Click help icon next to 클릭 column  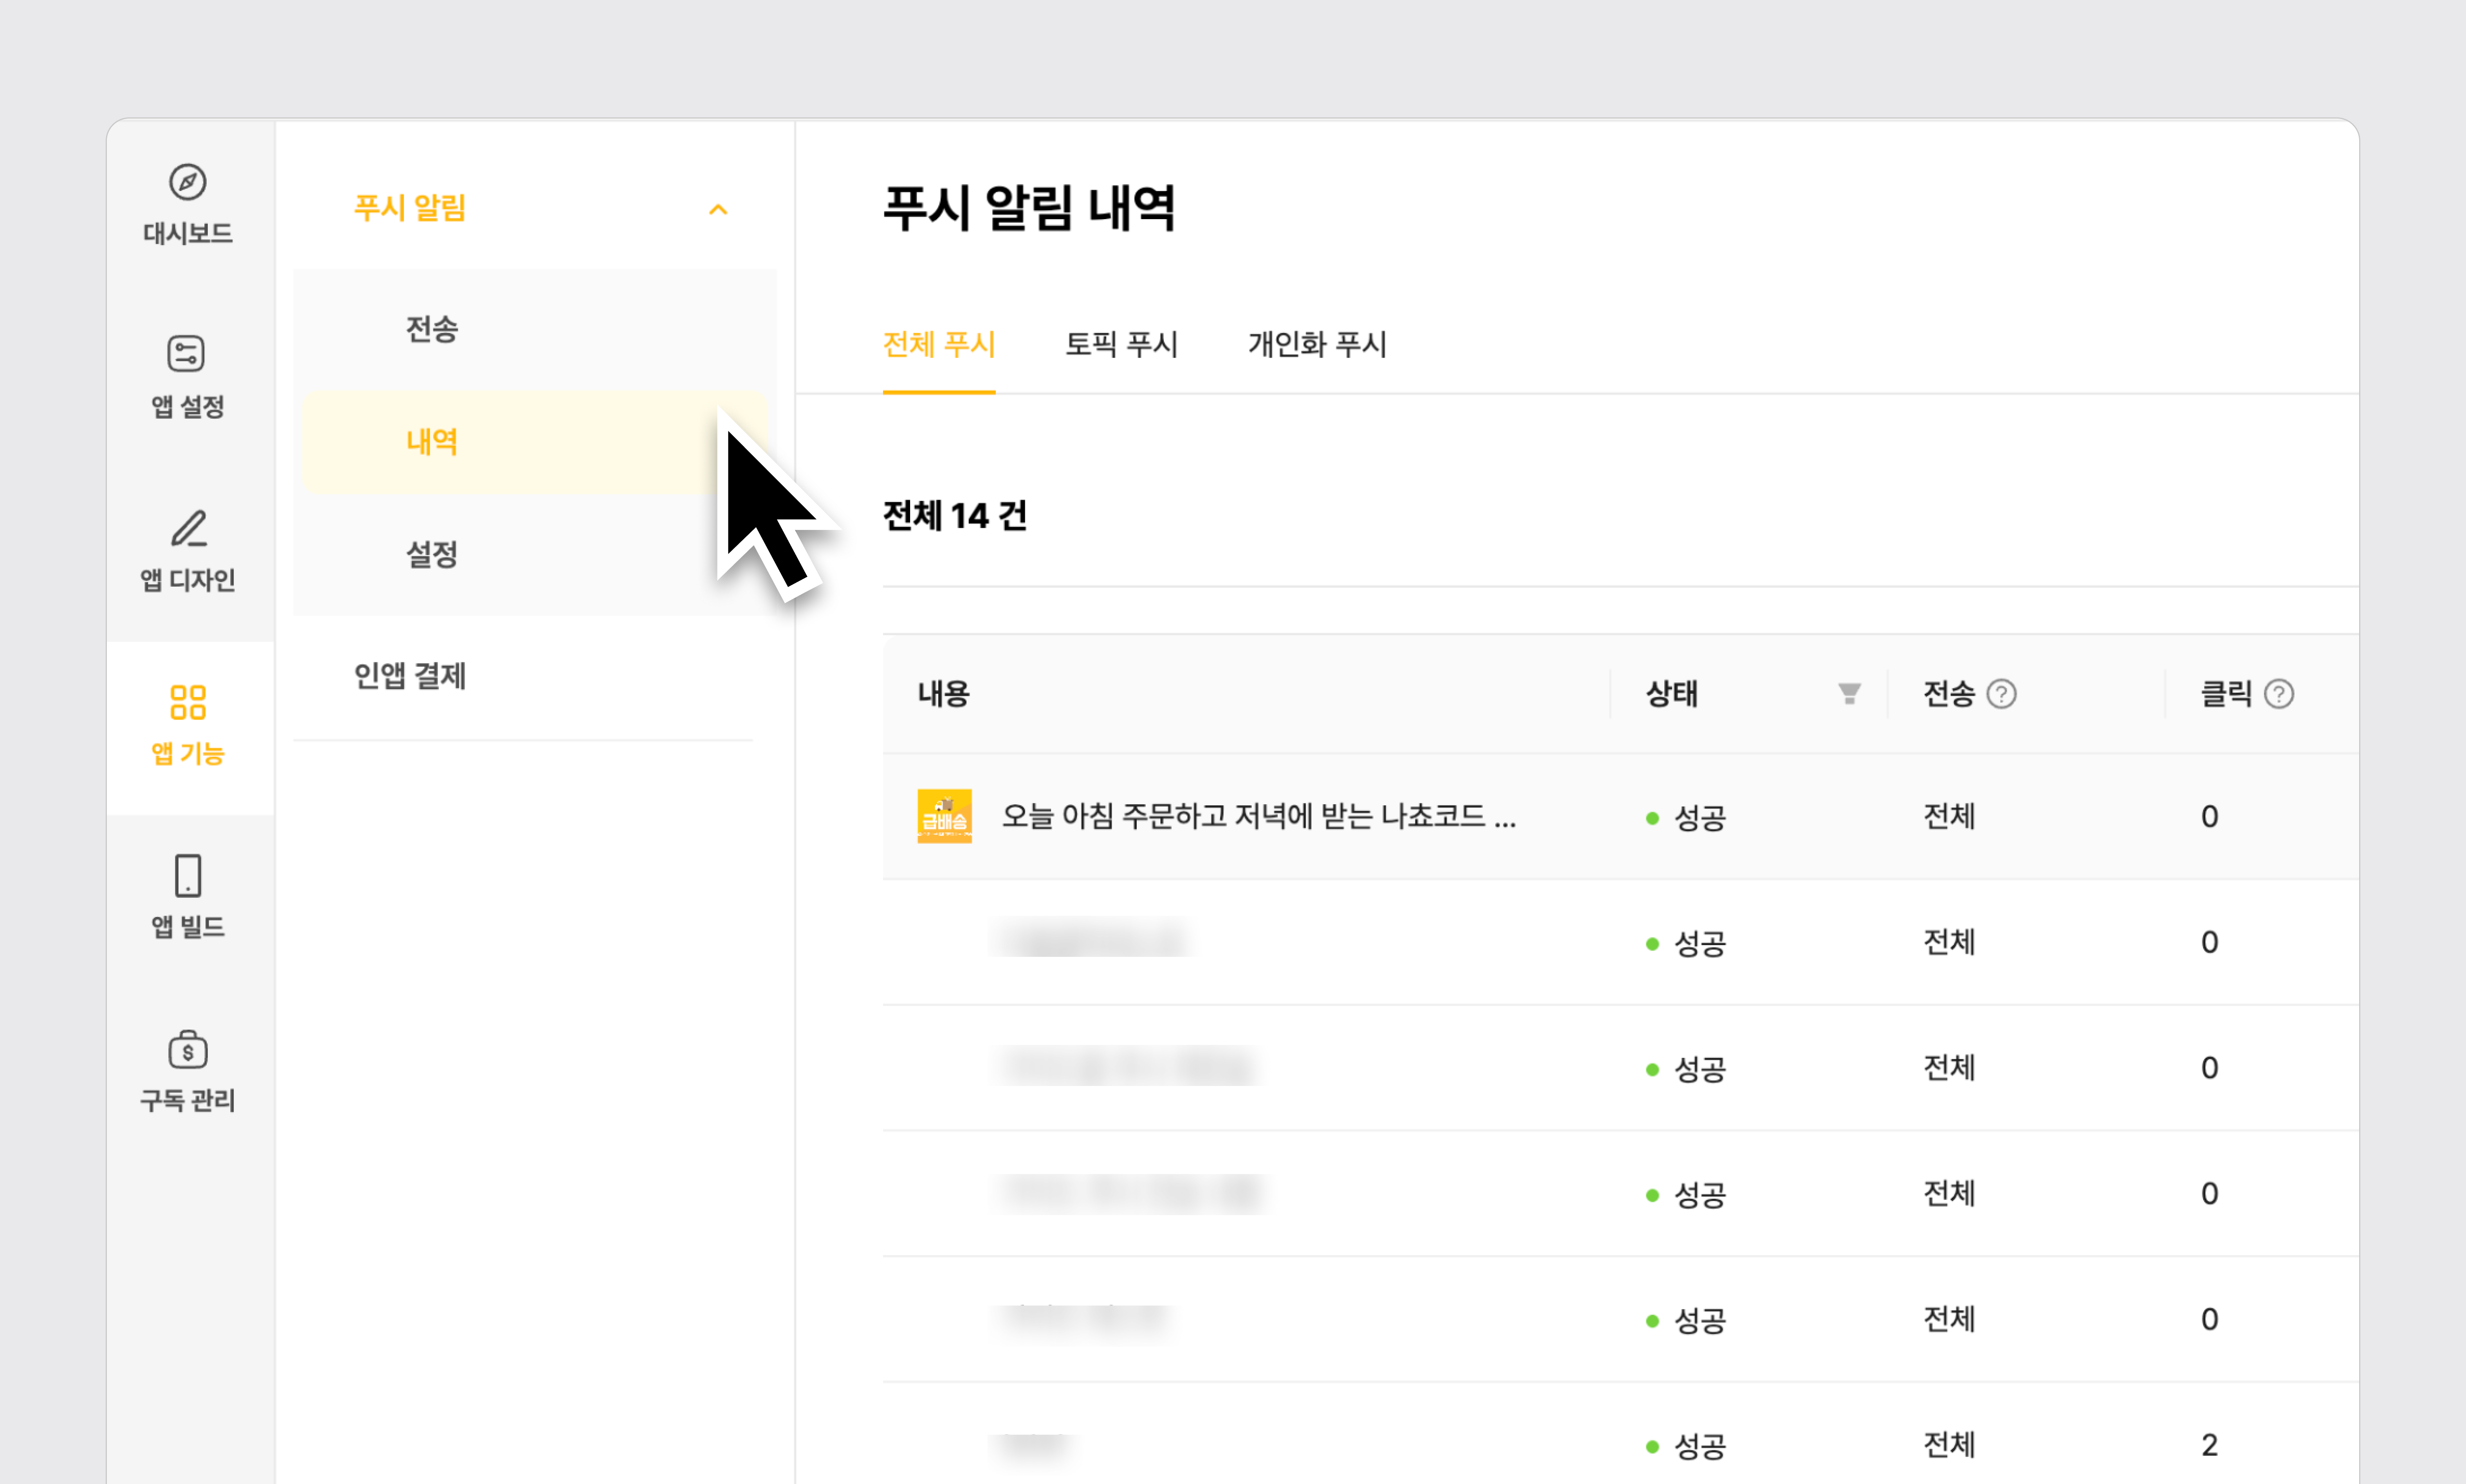pyautogui.click(x=2278, y=694)
